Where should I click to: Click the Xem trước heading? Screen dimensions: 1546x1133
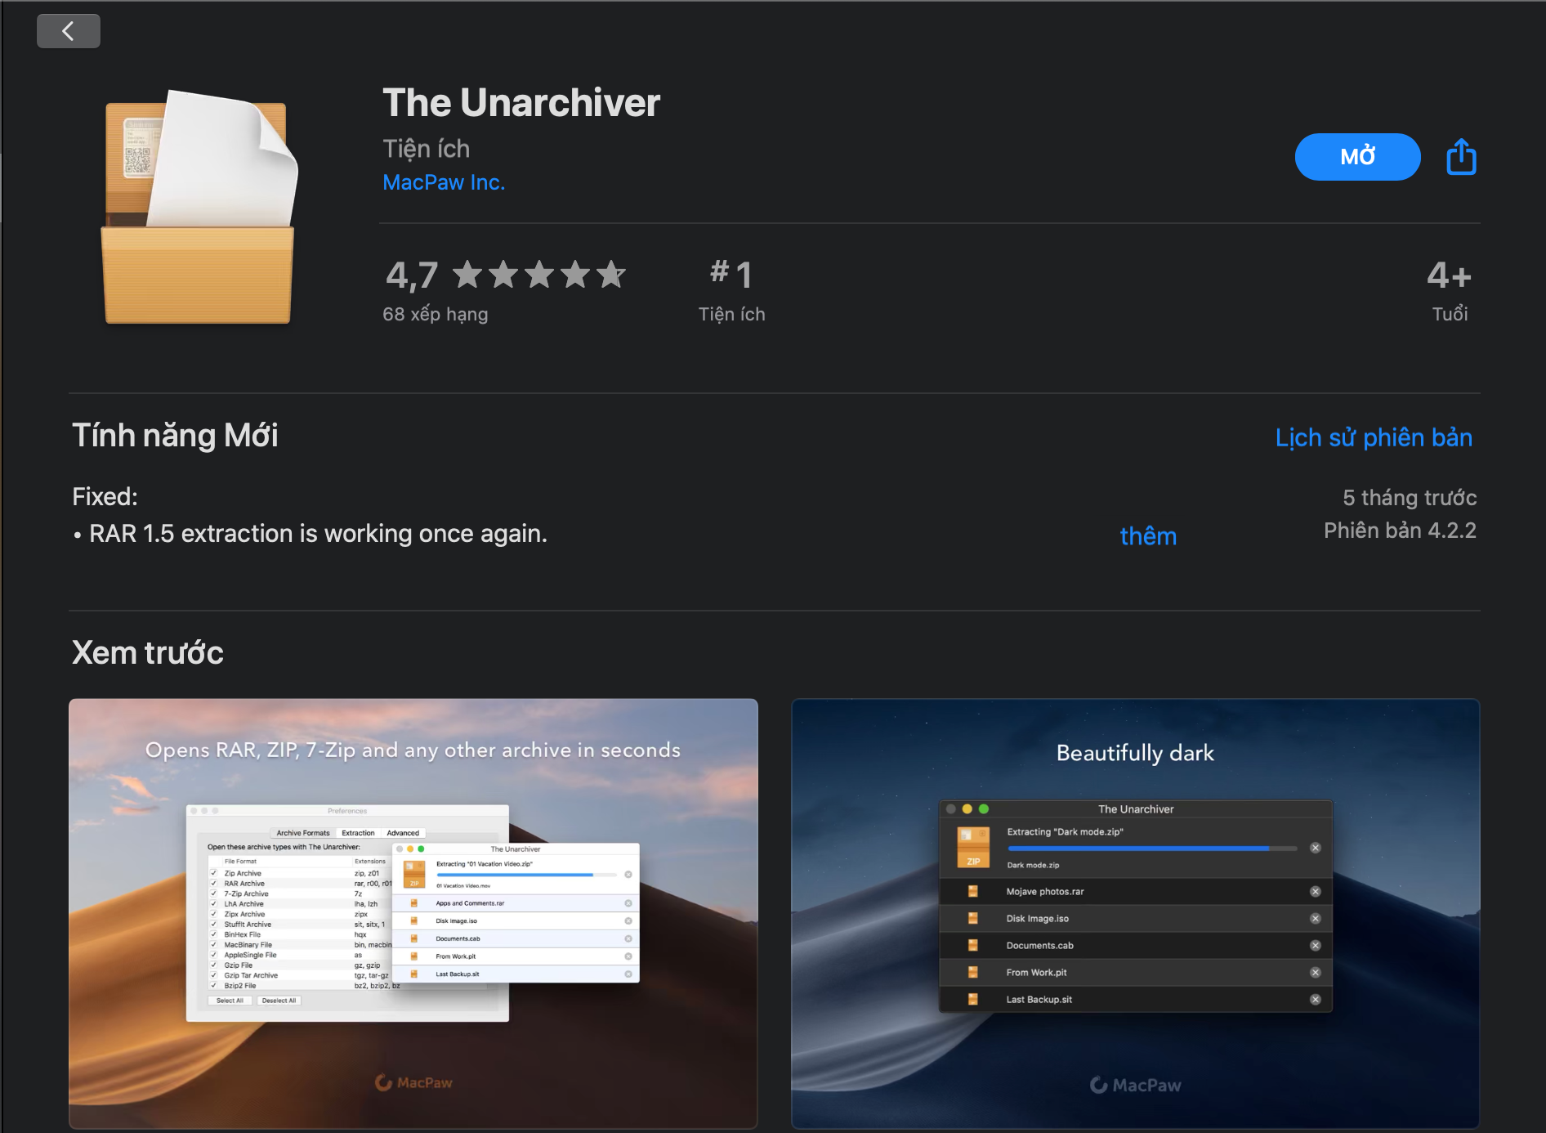click(x=148, y=652)
